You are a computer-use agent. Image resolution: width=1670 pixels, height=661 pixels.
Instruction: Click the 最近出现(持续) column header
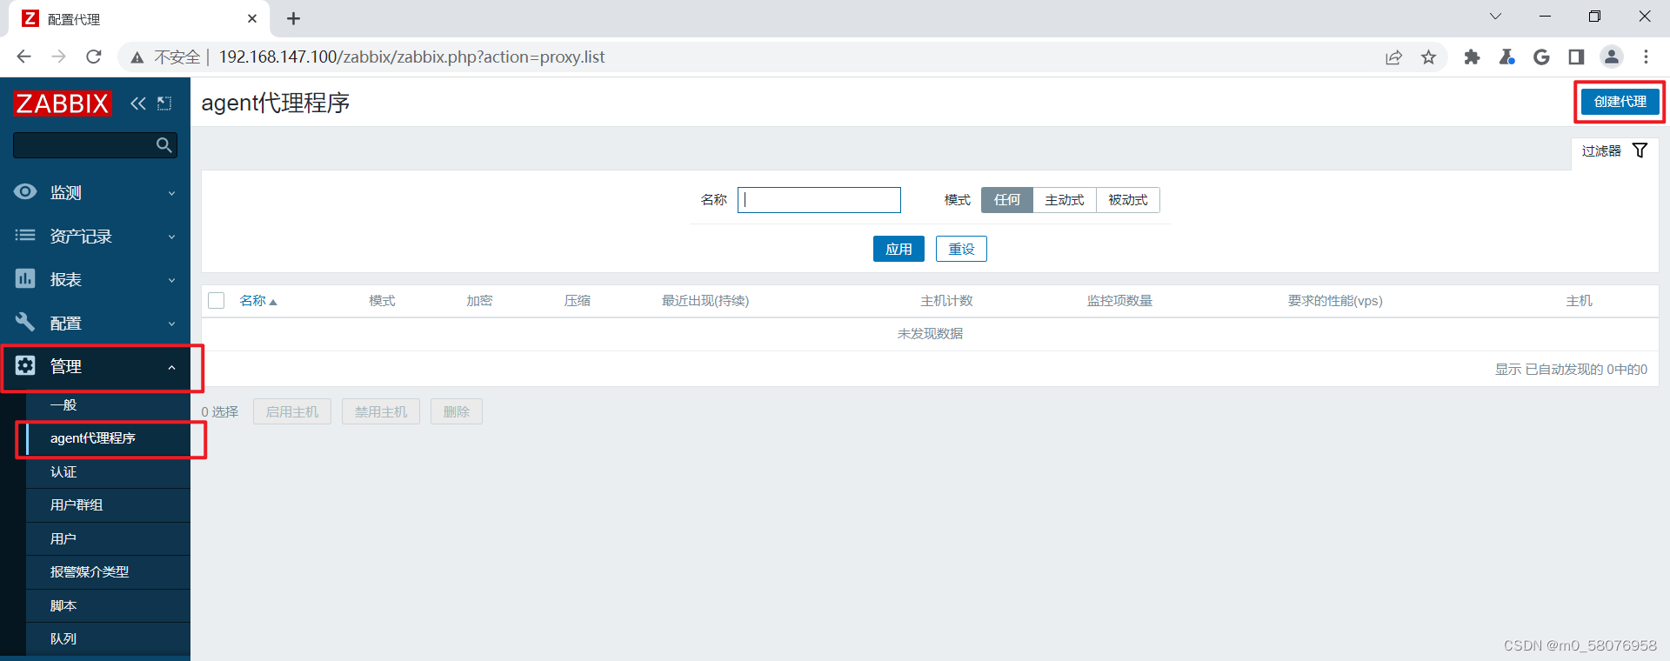pyautogui.click(x=705, y=301)
